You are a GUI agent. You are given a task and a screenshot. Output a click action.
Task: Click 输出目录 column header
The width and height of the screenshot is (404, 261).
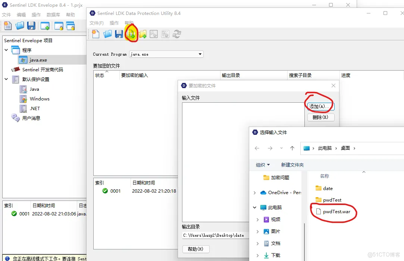(231, 75)
